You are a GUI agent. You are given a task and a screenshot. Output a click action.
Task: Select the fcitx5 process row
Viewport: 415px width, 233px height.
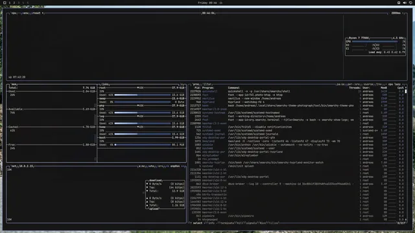click(x=297, y=127)
